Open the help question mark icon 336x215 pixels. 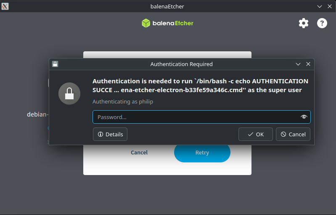coord(322,23)
